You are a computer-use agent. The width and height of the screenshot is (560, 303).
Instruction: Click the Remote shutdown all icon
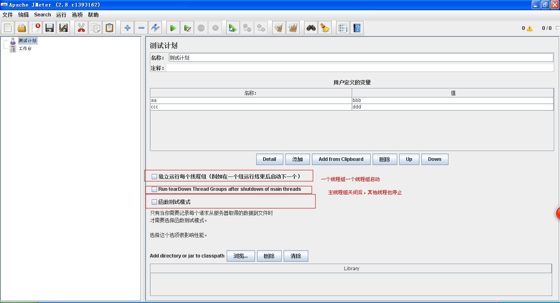click(x=261, y=28)
